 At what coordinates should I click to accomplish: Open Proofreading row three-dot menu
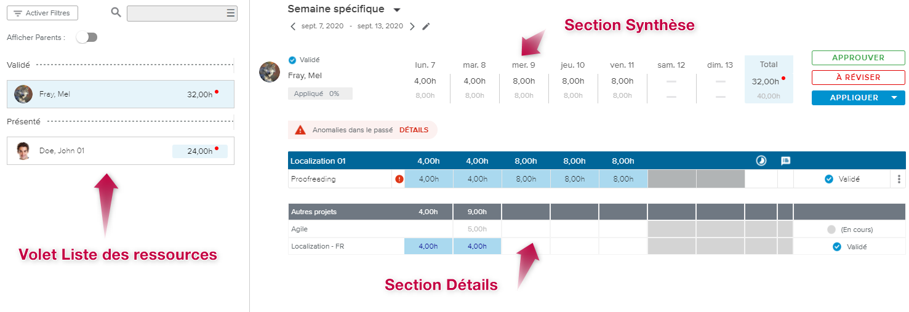click(899, 179)
